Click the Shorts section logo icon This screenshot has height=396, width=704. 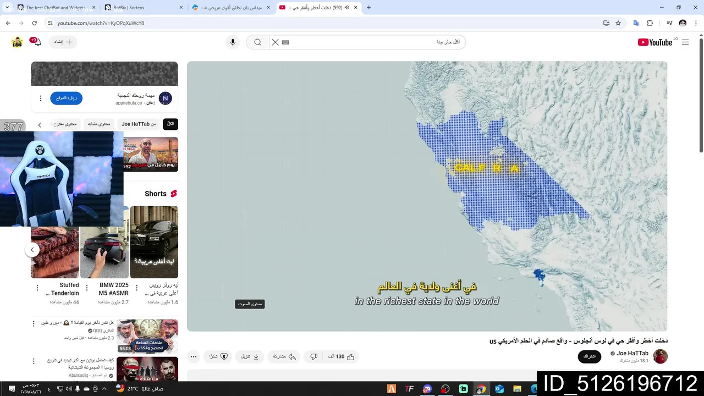tap(174, 194)
